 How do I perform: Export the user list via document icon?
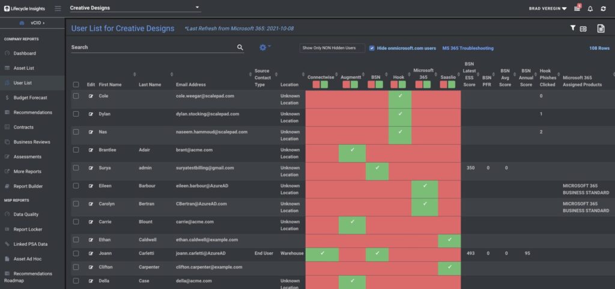tap(601, 28)
